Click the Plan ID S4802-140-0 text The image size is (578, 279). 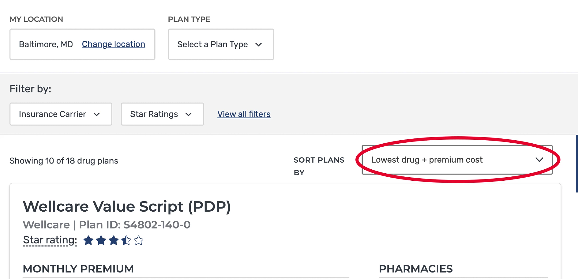pos(135,225)
